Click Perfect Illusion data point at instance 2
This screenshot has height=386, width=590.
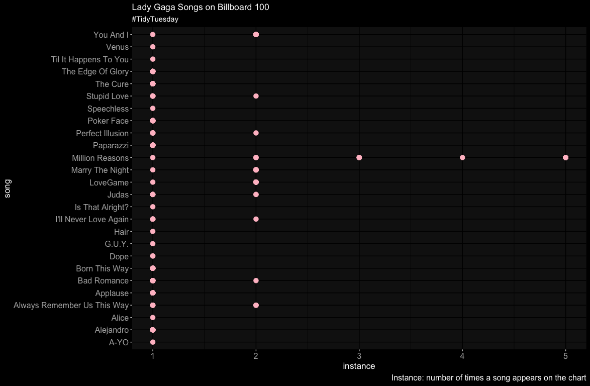point(256,133)
